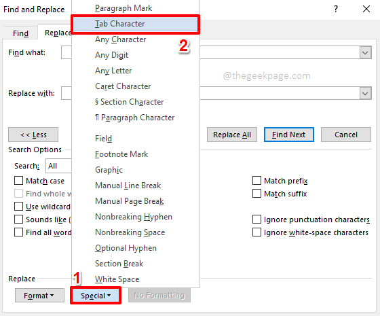This screenshot has width=380, height=316.
Task: Open the Format dropdown button
Action: click(x=39, y=296)
